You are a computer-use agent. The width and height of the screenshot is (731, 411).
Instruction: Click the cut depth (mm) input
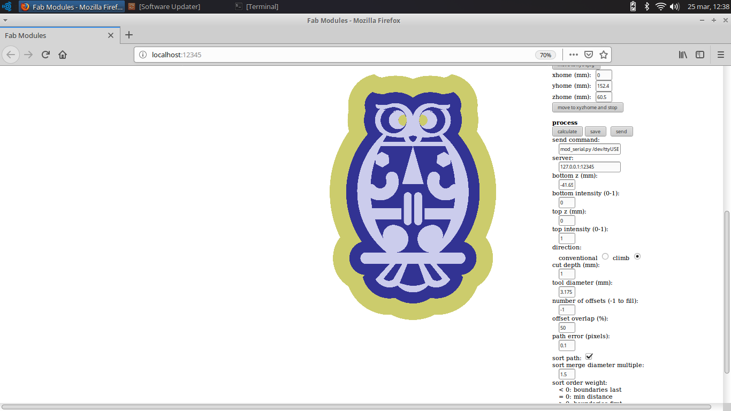tap(567, 274)
